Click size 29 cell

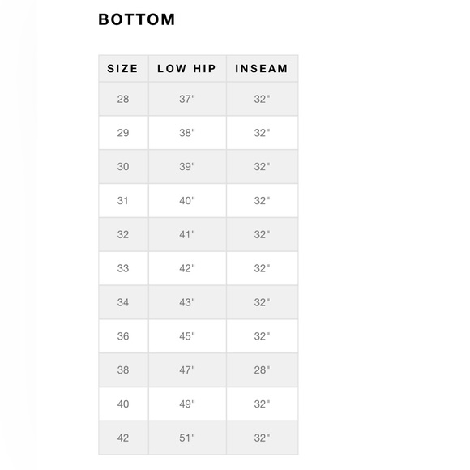[123, 133]
